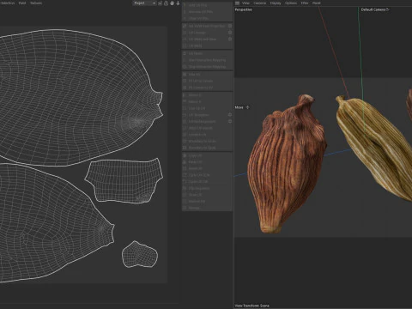Click the Remap command
Image resolution: width=412 pixels, height=309 pixels.
(207, 208)
